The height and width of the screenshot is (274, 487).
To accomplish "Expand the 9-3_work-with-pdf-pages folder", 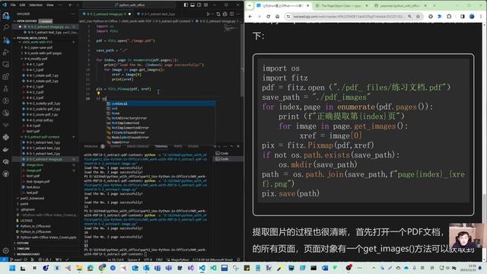I will [x=43, y=53].
